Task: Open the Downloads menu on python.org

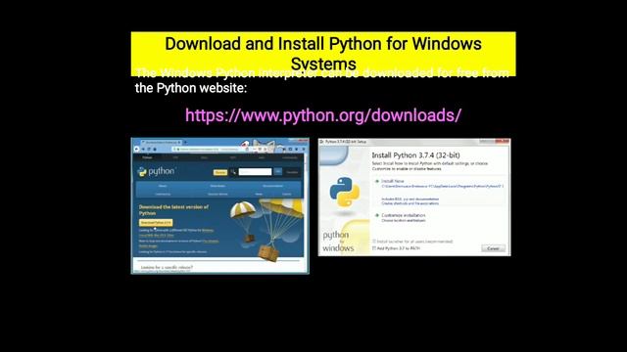Action: [x=217, y=186]
